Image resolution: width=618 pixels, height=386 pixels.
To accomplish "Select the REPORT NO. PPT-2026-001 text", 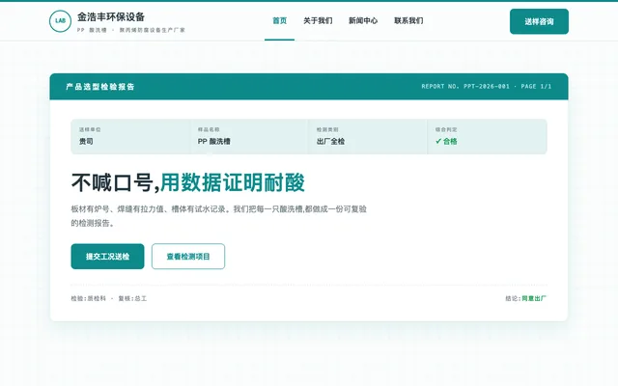I will click(465, 86).
